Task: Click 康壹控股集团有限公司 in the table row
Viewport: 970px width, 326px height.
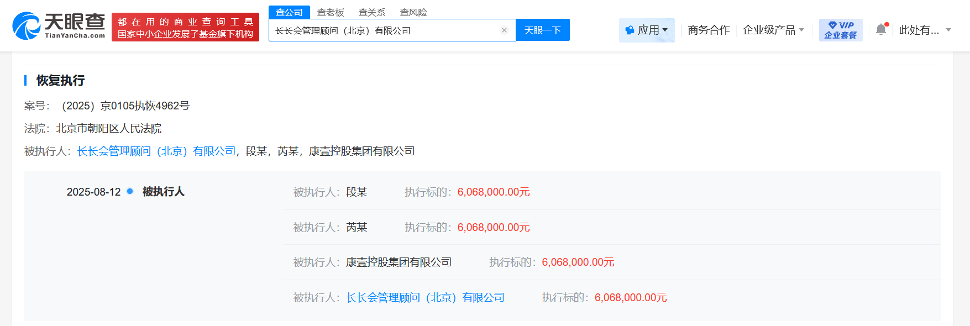Action: coord(399,262)
